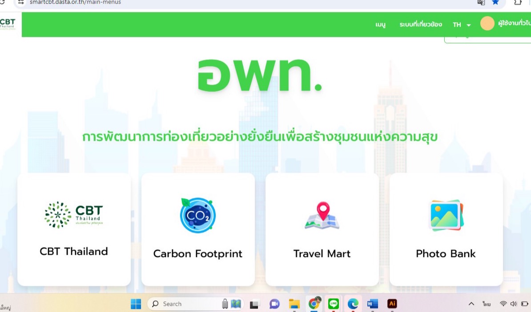The height and width of the screenshot is (312, 531).
Task: Open the ระบบที่เกี่ยวข้อง menu item
Action: 420,24
